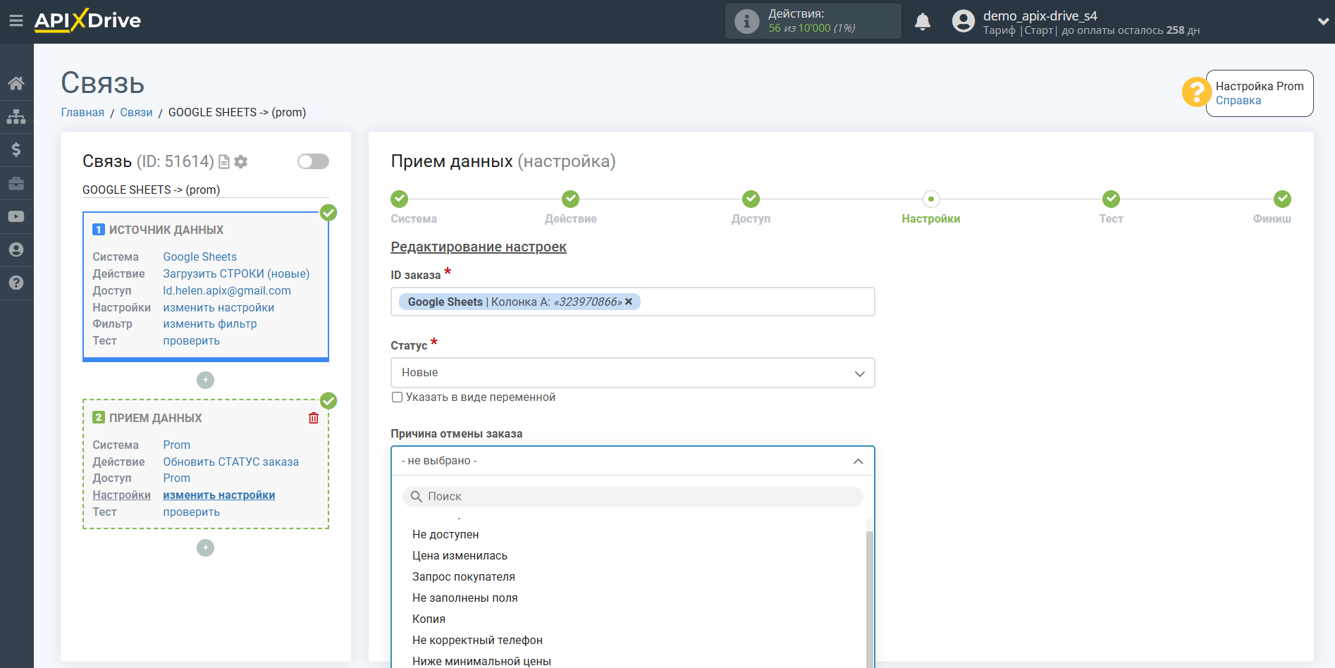
Task: Click Prom system link in receiver
Action: [x=177, y=445]
